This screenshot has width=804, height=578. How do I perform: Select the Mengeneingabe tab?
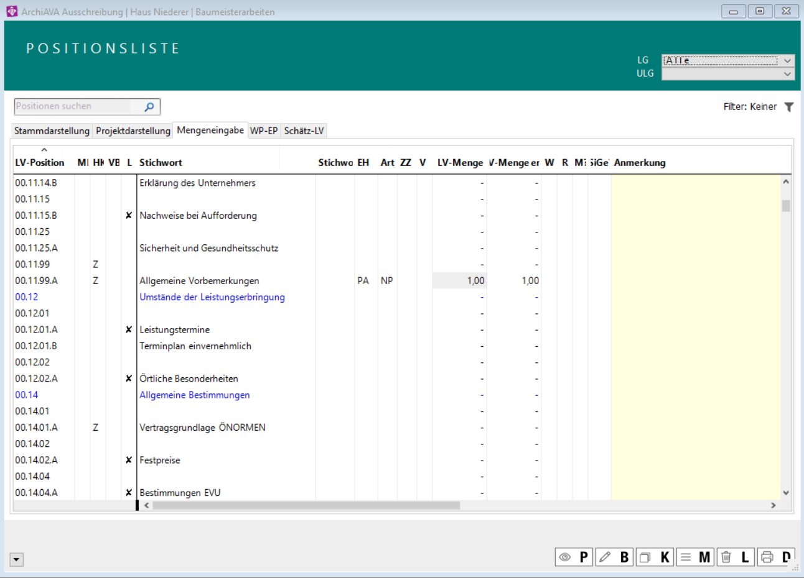pyautogui.click(x=210, y=130)
